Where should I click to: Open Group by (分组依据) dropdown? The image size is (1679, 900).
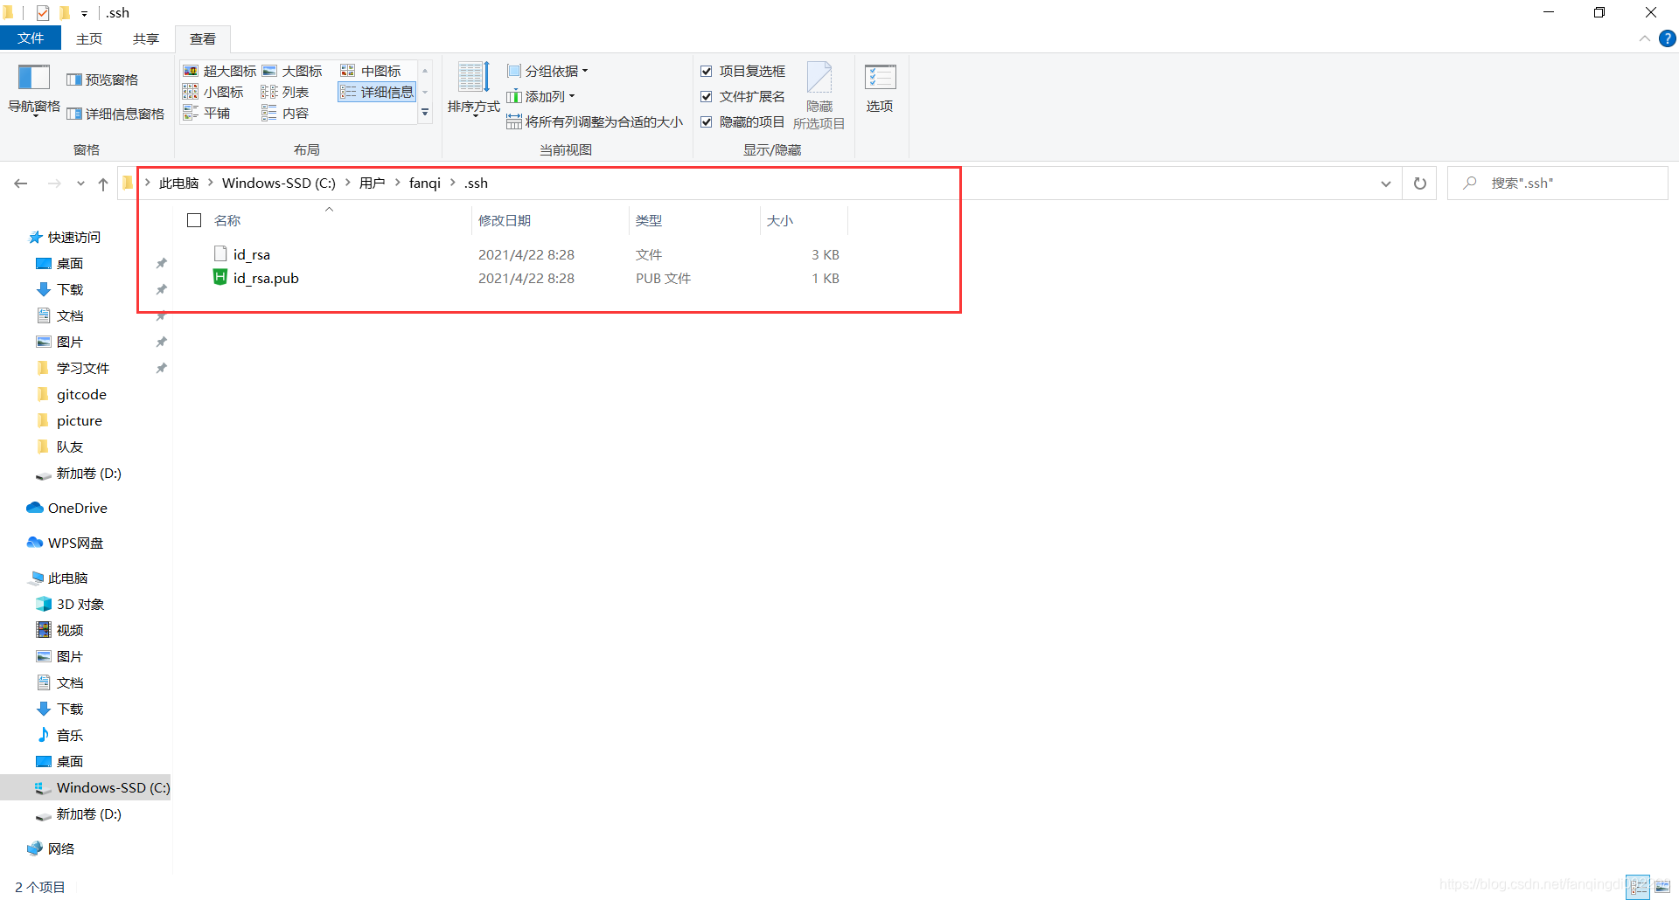547,71
